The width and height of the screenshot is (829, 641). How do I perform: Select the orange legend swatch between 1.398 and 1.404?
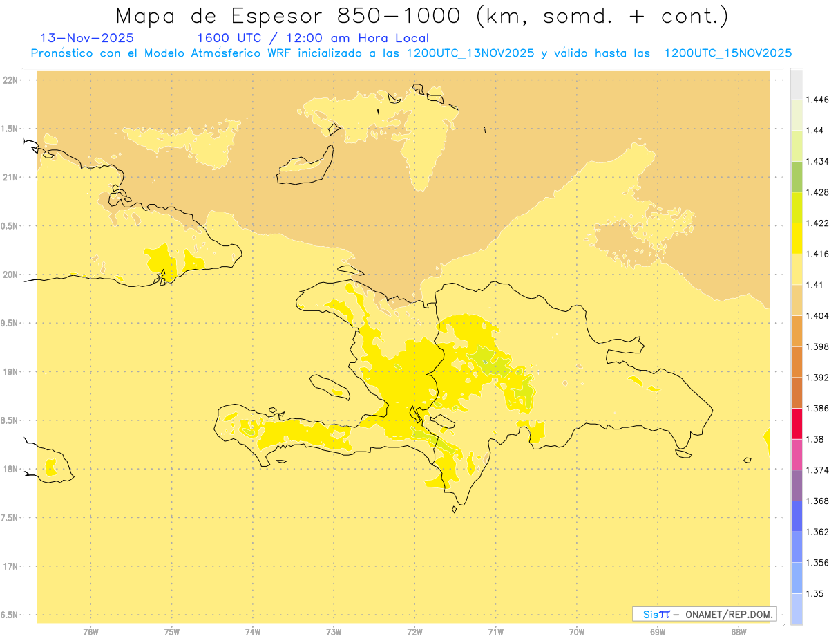797,331
